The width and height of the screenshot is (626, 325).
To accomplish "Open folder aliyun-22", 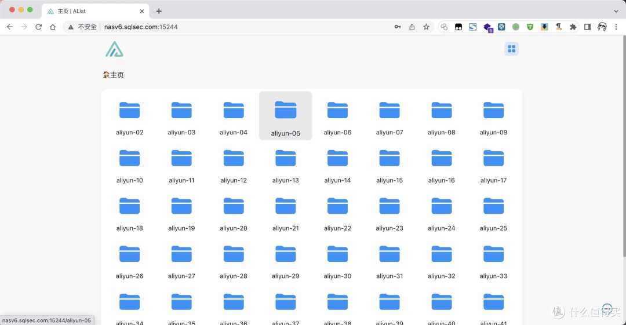I will pyautogui.click(x=337, y=211).
